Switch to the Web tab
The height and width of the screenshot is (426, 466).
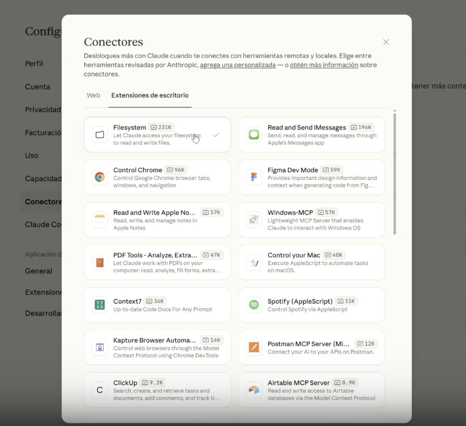(93, 95)
